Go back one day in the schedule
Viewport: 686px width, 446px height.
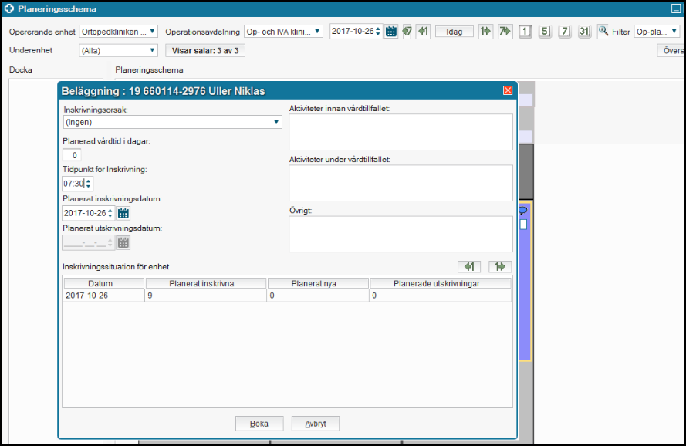(423, 32)
